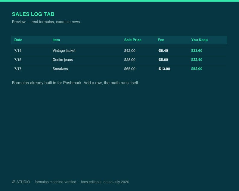
Task: Select the $42.00 sale price cell
Action: pos(130,51)
